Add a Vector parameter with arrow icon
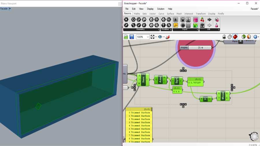 pos(126,25)
